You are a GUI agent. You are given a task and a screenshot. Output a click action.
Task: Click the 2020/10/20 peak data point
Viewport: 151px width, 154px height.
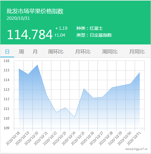[37, 65]
